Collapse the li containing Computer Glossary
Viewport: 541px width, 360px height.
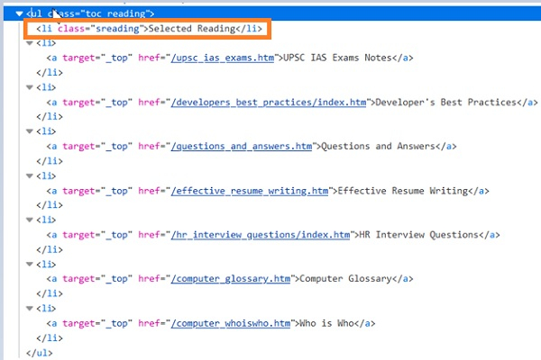pos(30,265)
